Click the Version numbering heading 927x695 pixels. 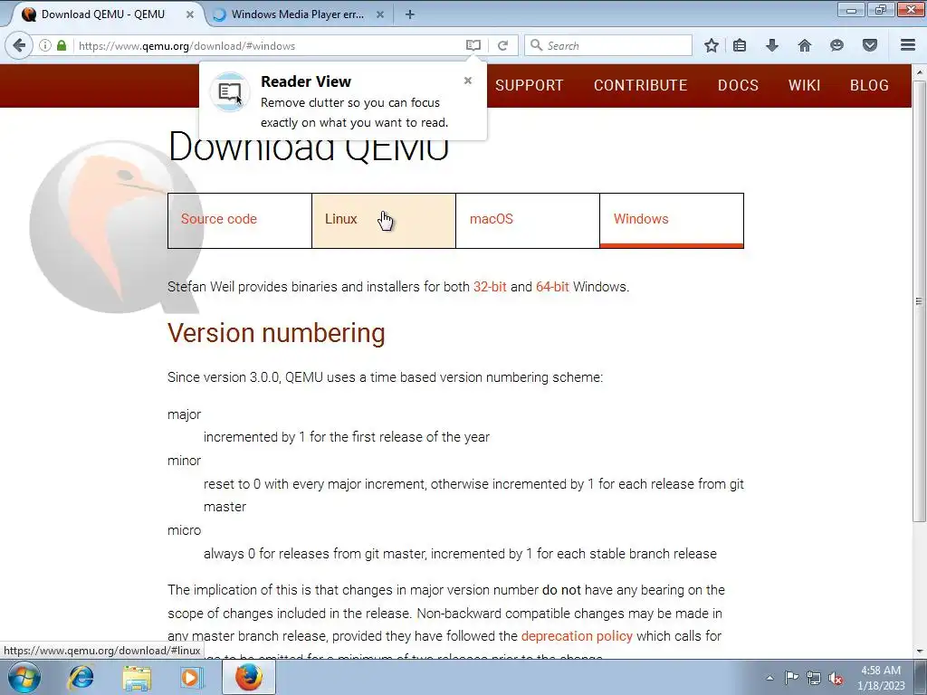(x=276, y=333)
